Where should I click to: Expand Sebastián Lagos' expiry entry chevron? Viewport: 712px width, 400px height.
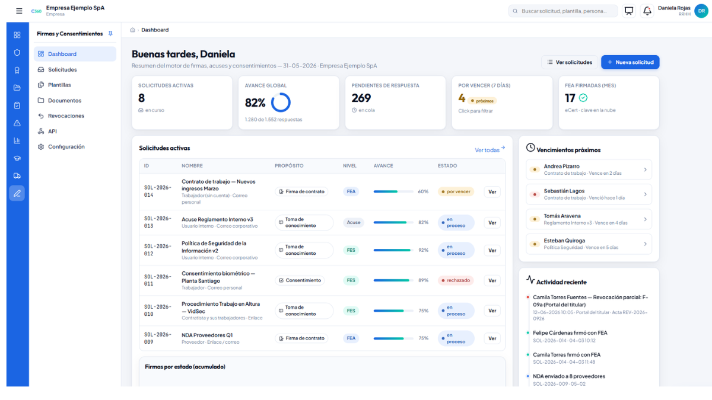pyautogui.click(x=645, y=194)
